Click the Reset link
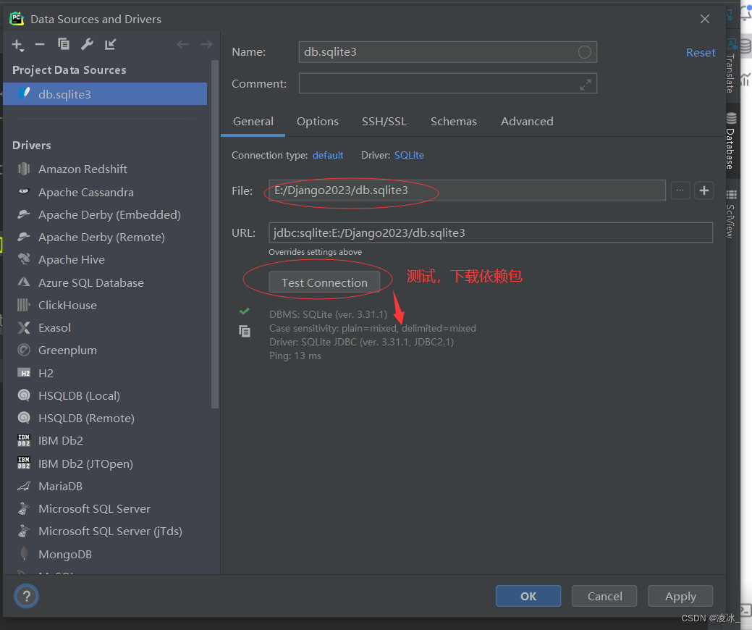752x630 pixels. pos(700,52)
